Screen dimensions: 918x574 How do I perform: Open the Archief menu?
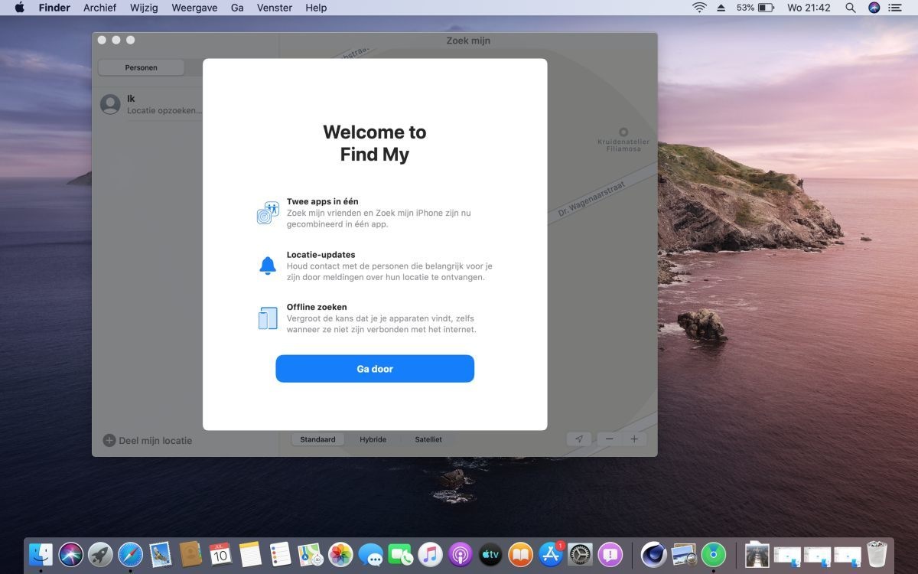click(99, 8)
